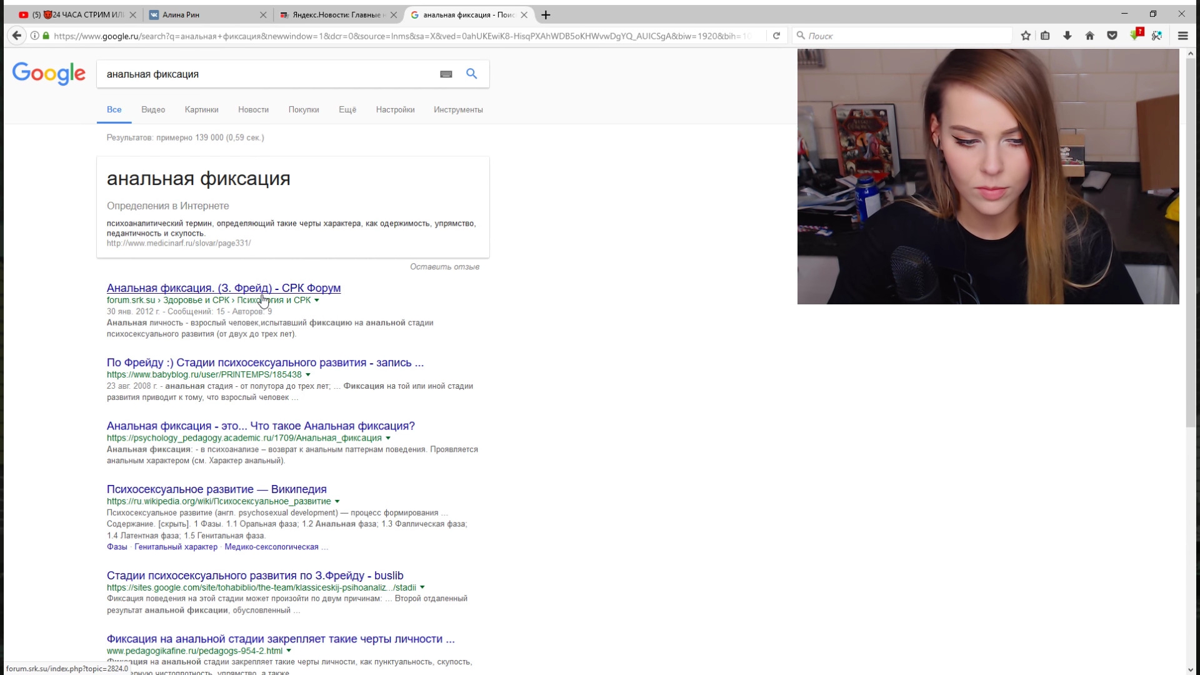Bookmark this page with star icon

point(1026,36)
